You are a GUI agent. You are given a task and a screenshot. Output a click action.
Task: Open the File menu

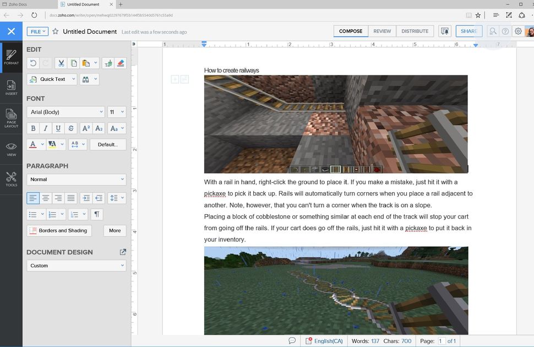point(37,31)
